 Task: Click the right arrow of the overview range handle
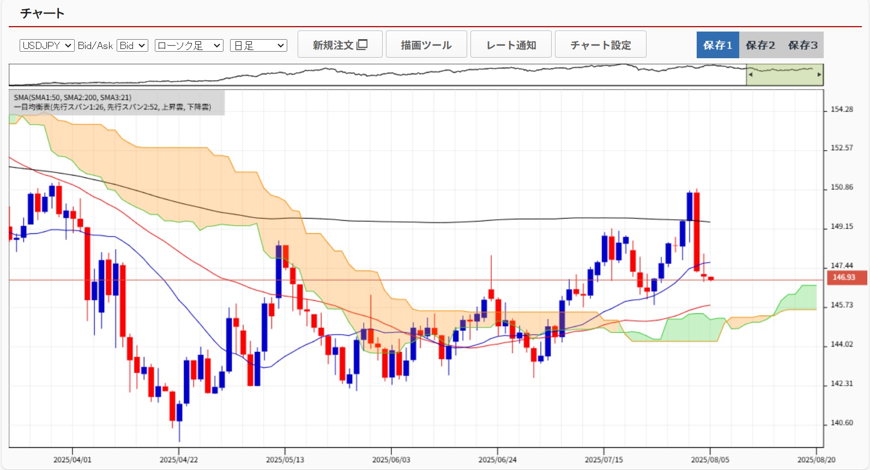click(819, 75)
